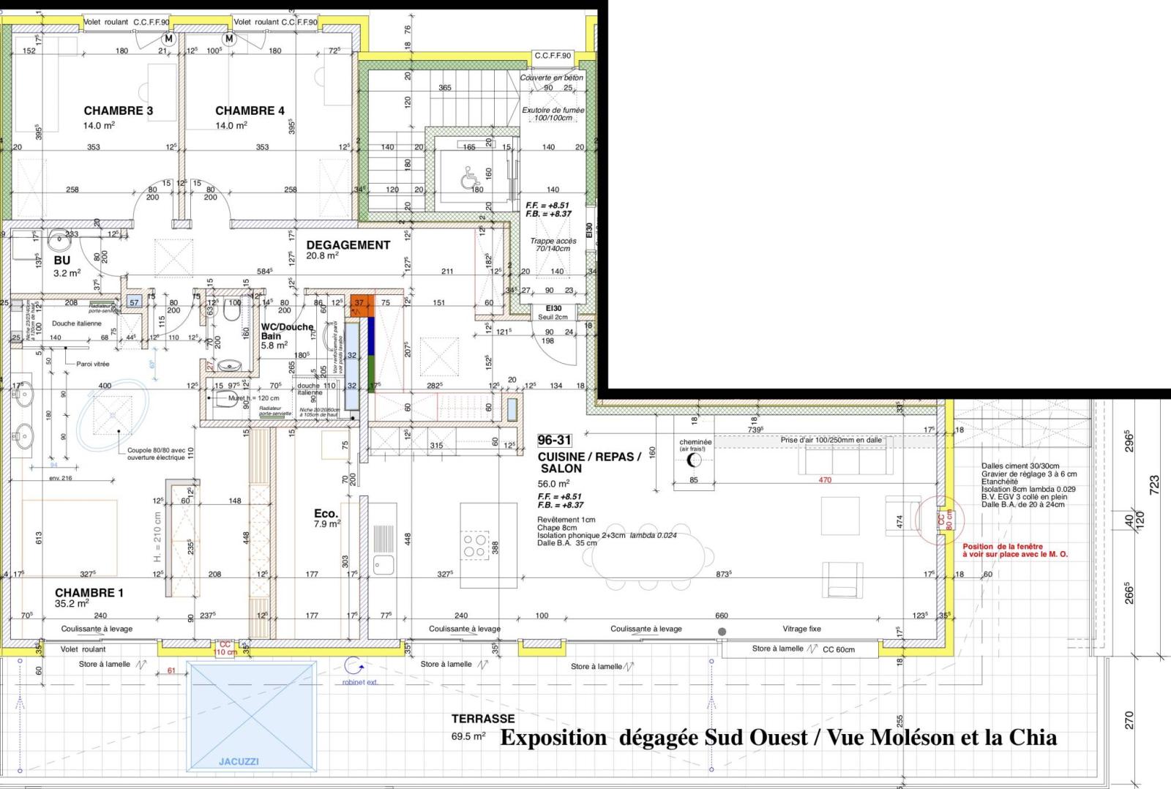Screen dimensions: 1171x789
Task: Click the orange square labeled 37
Action: pos(359,303)
